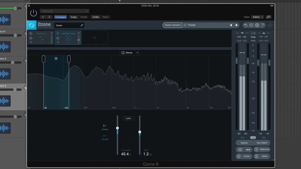Select next preset with right arrow
Viewport: 301px width, 169px height.
tap(237, 25)
